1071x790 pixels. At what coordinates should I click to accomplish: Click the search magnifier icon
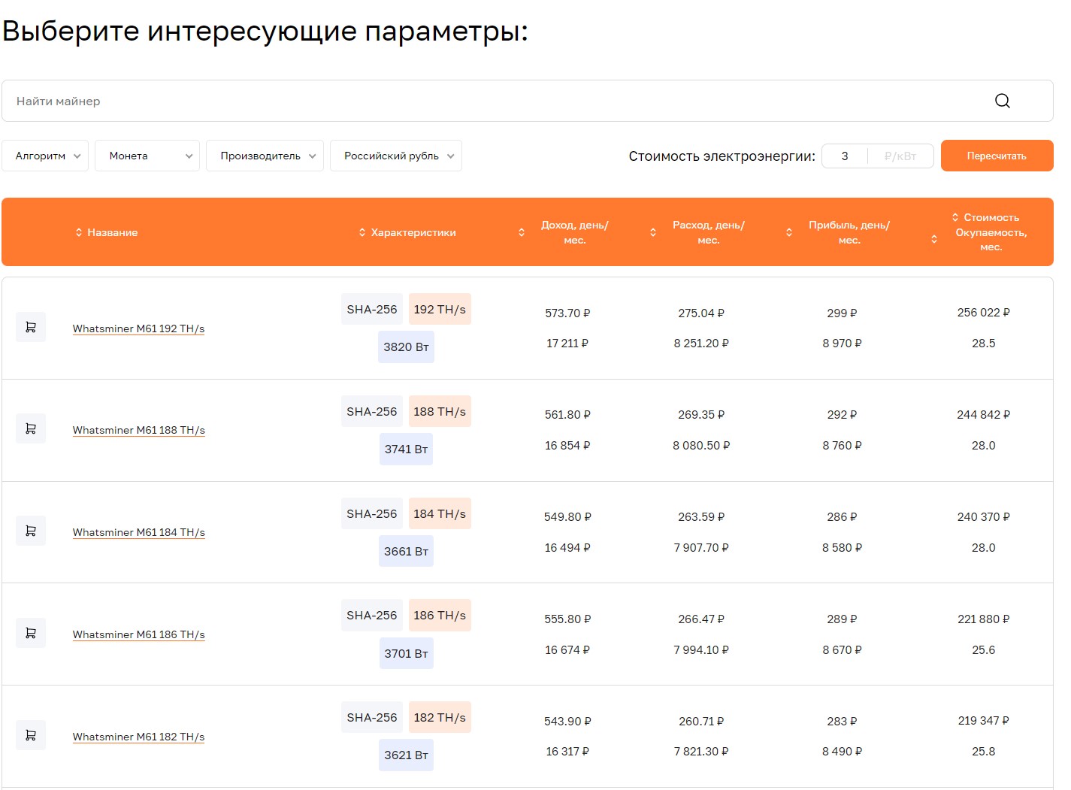coord(1003,100)
